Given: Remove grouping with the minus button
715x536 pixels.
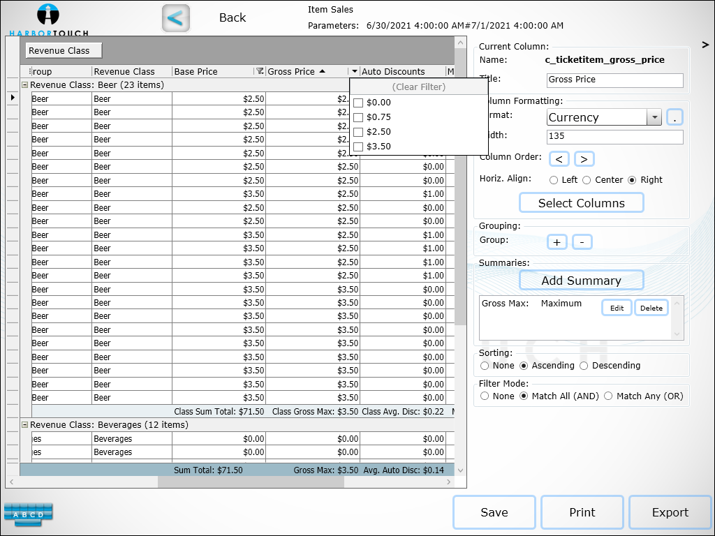Looking at the screenshot, I should point(582,242).
